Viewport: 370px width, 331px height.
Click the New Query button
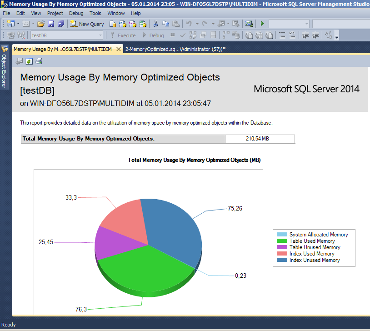tap(87, 24)
